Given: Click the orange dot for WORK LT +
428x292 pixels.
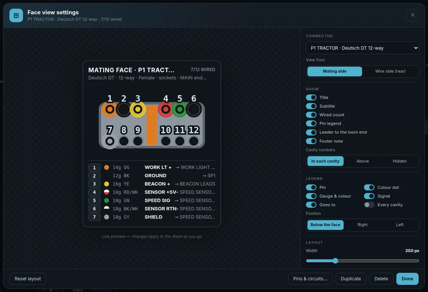Looking at the screenshot, I should (x=107, y=167).
